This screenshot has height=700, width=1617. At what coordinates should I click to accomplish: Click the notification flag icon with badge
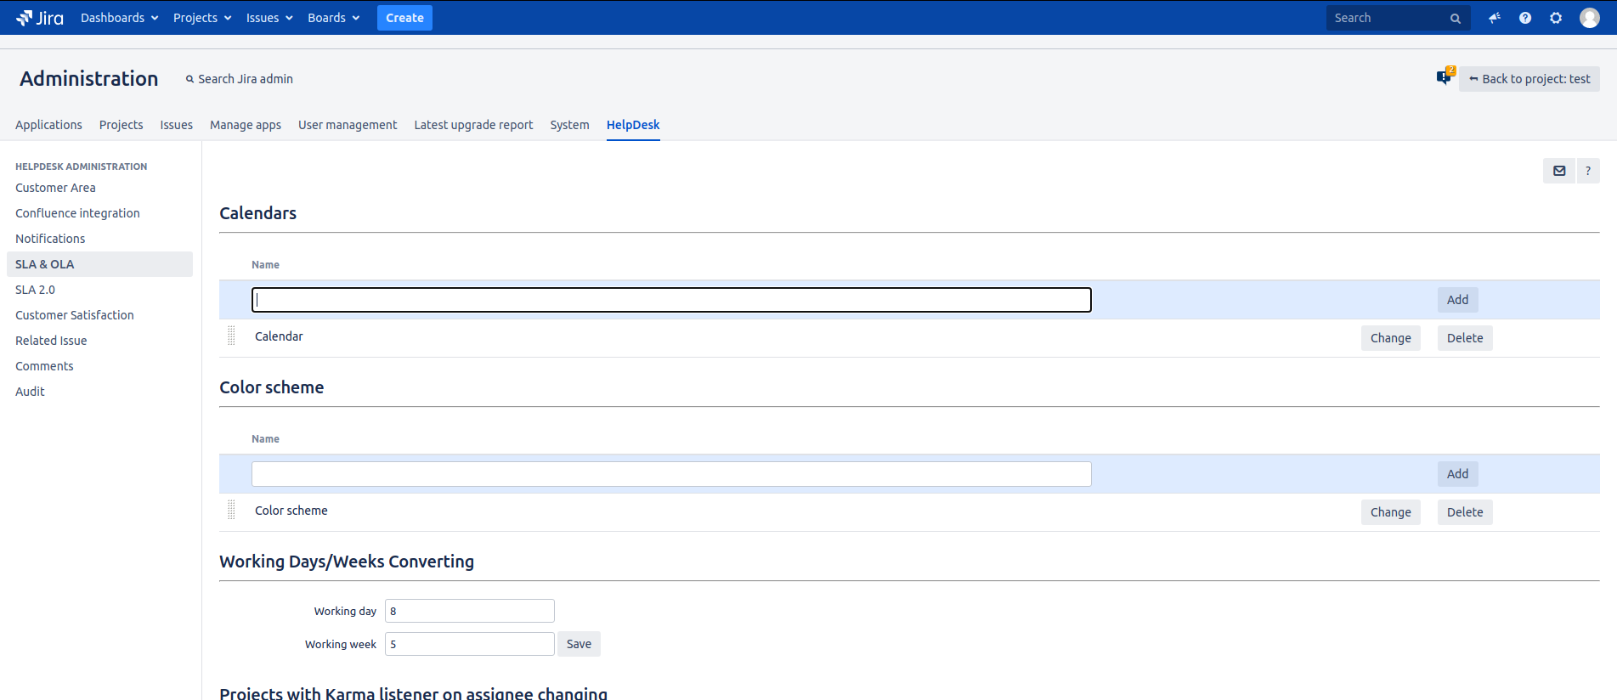click(x=1445, y=76)
